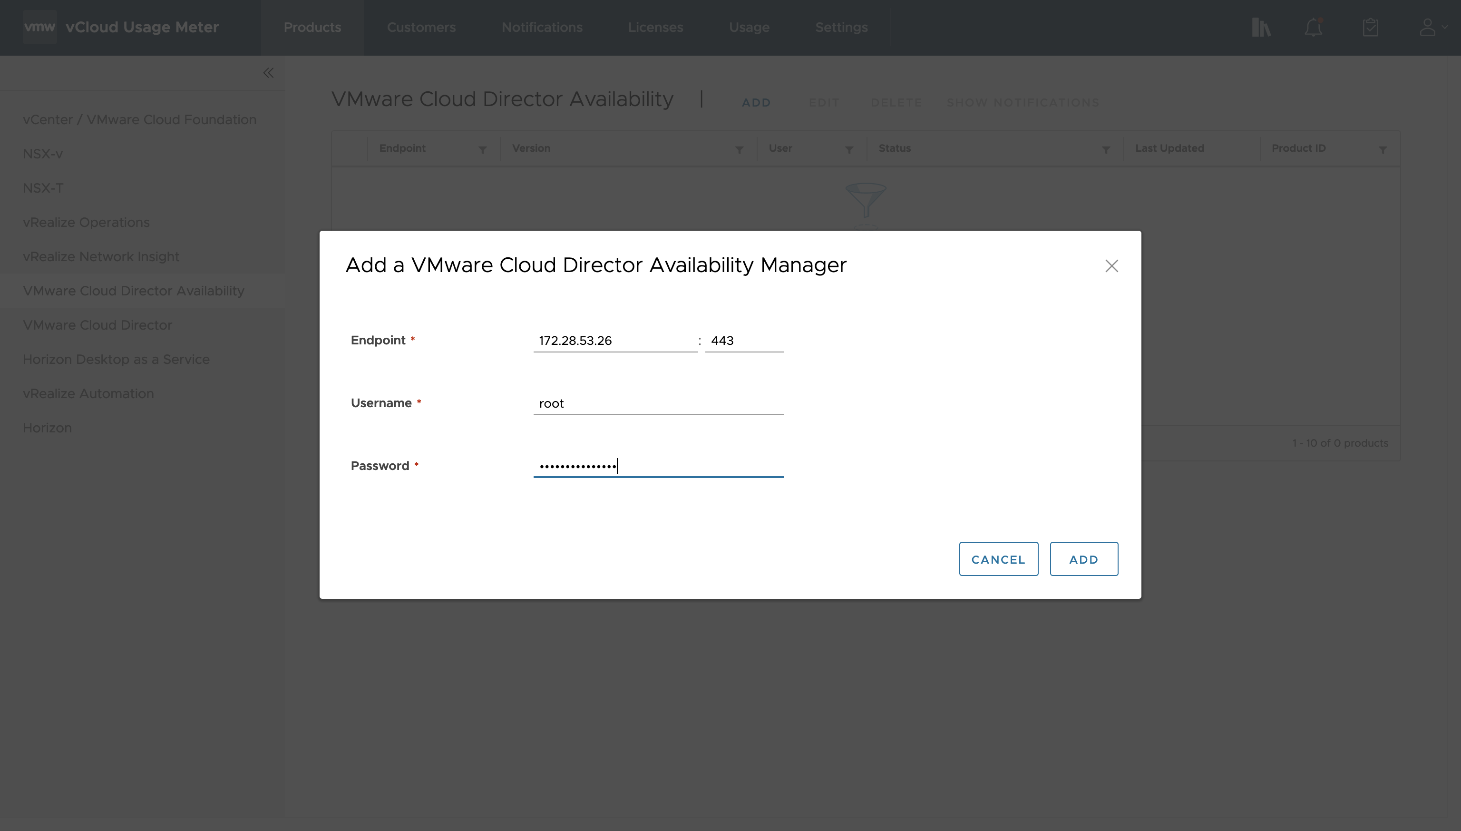Image resolution: width=1461 pixels, height=831 pixels.
Task: Open the User column filter
Action: pos(849,149)
